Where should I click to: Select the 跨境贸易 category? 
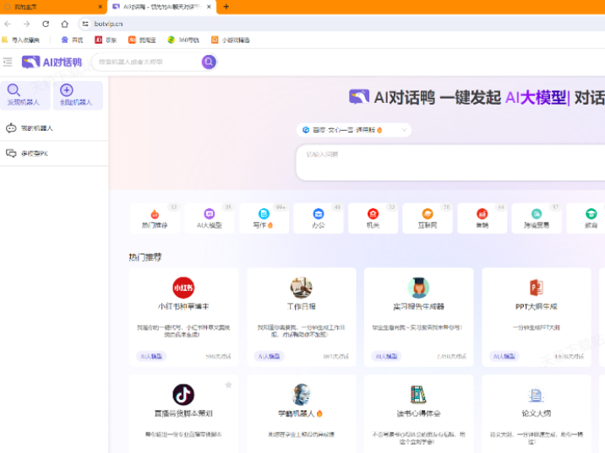[x=537, y=218]
